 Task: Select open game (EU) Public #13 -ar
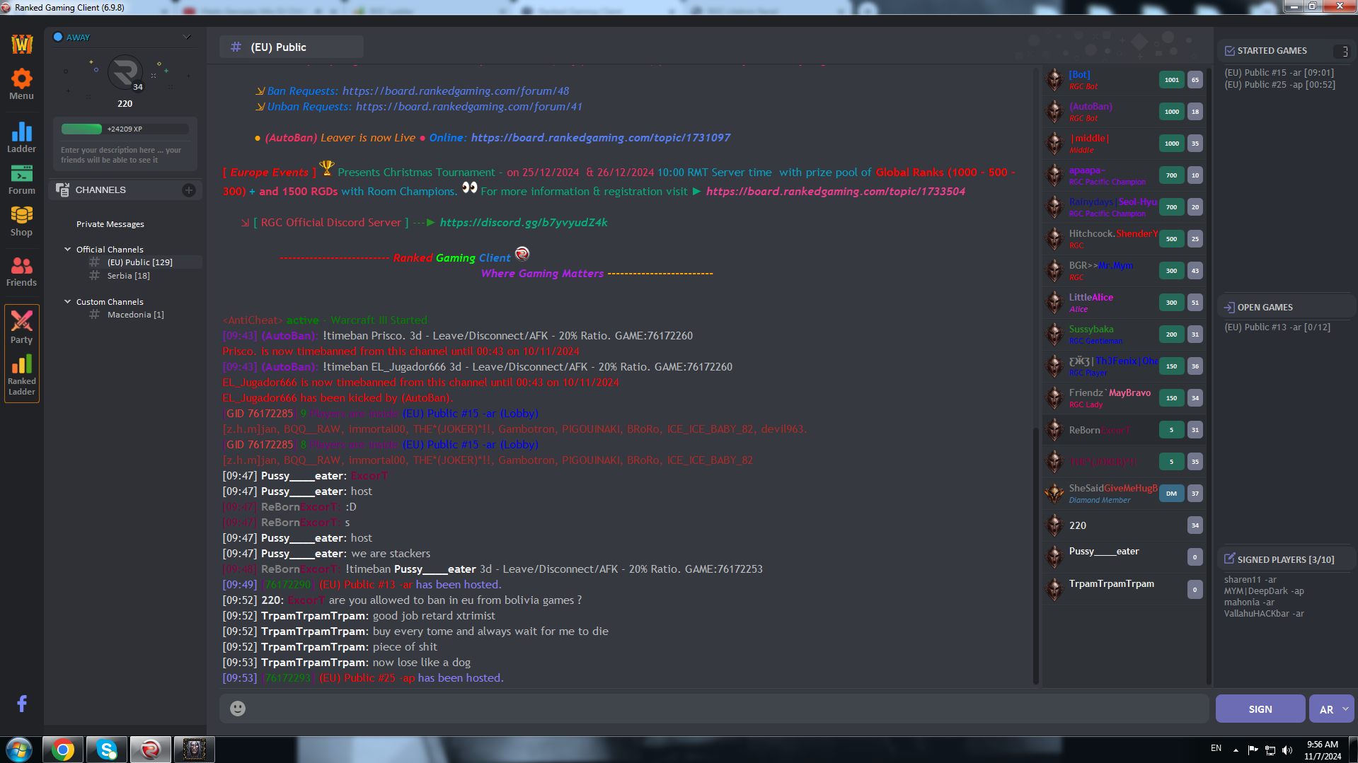[x=1277, y=327]
